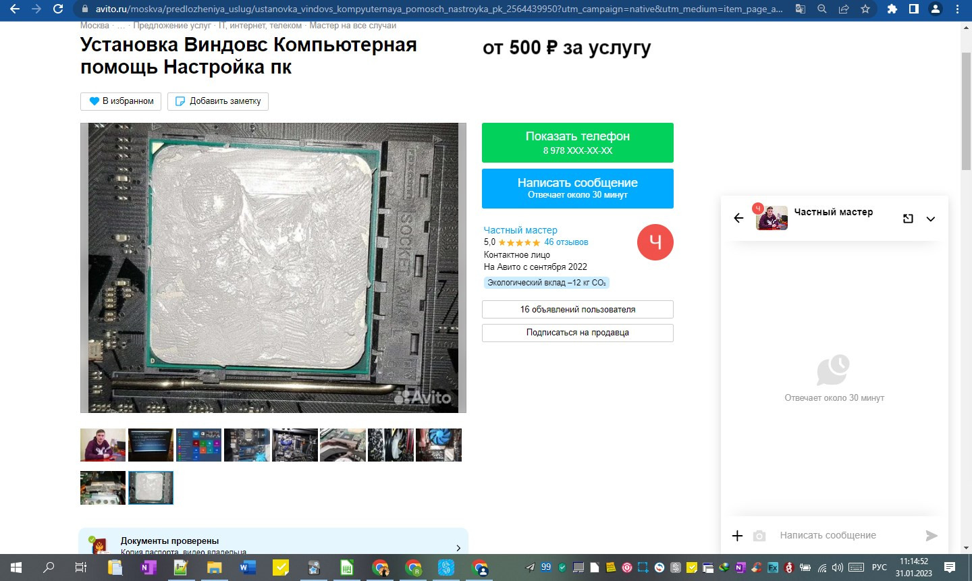972x581 pixels.
Task: Open the Windows Start menu
Action: (x=16, y=568)
